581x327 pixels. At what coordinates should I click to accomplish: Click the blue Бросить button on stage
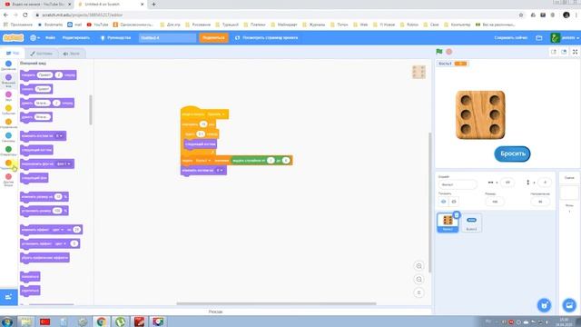pos(512,154)
